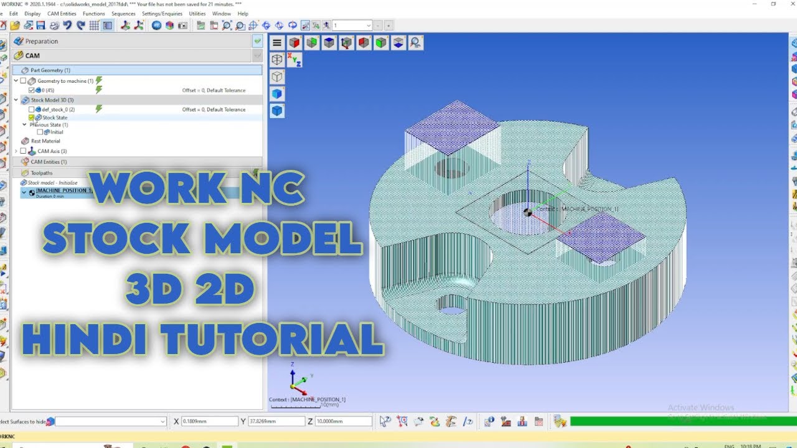Check the def_stock_0 (2) checkbox
Image resolution: width=797 pixels, height=448 pixels.
pyautogui.click(x=32, y=110)
